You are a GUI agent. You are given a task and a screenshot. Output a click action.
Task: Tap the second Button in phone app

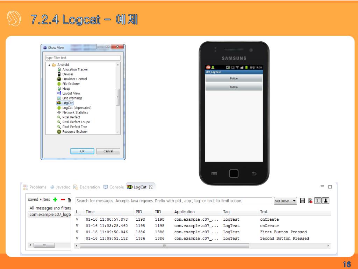(234, 87)
